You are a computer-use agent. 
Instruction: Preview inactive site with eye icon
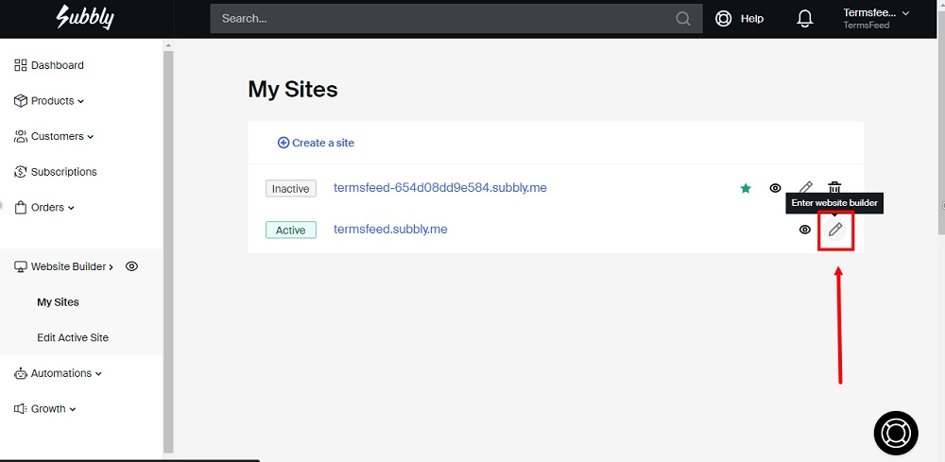776,188
